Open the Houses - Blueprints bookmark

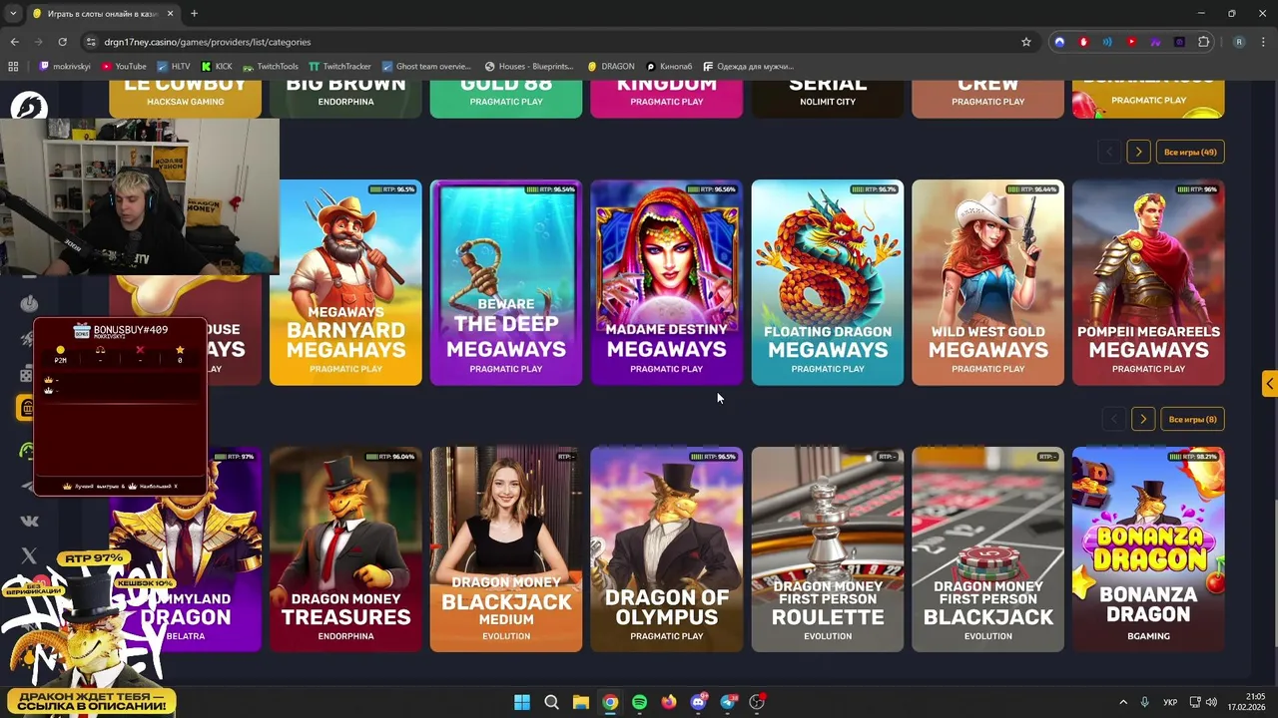pyautogui.click(x=528, y=67)
